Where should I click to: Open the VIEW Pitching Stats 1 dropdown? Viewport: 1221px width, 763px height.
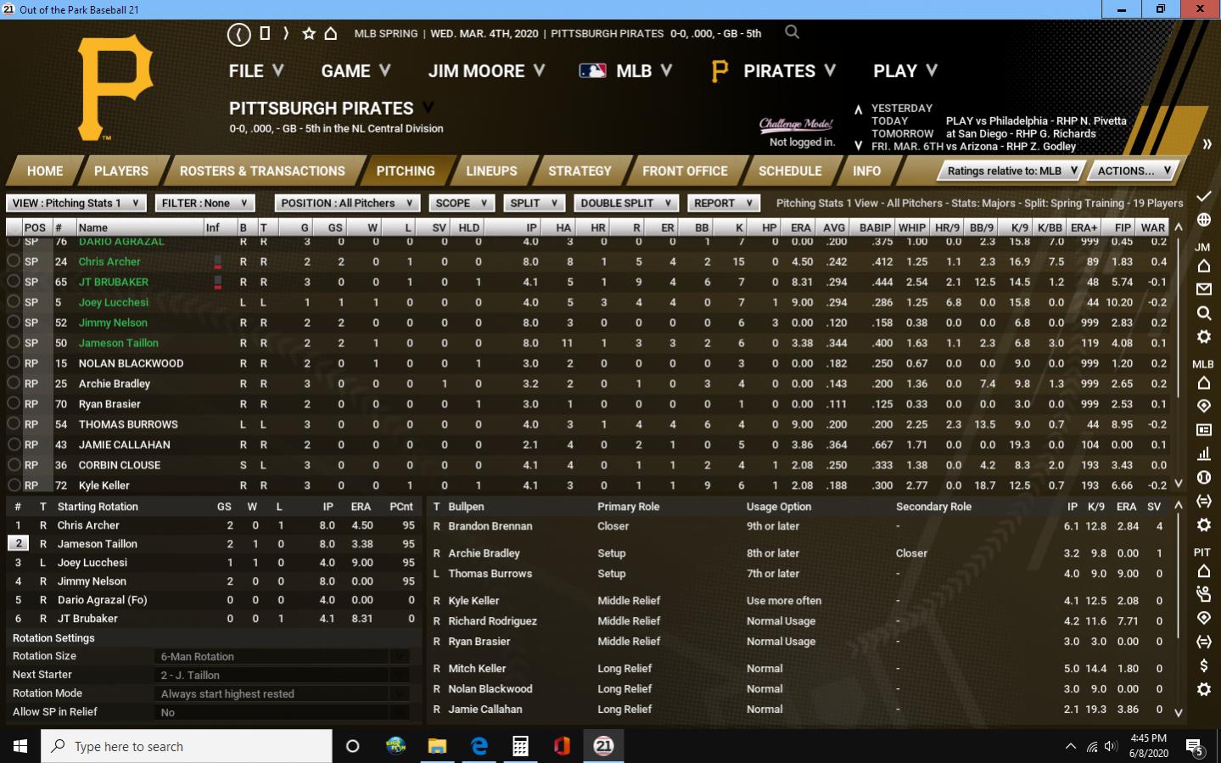click(x=76, y=203)
